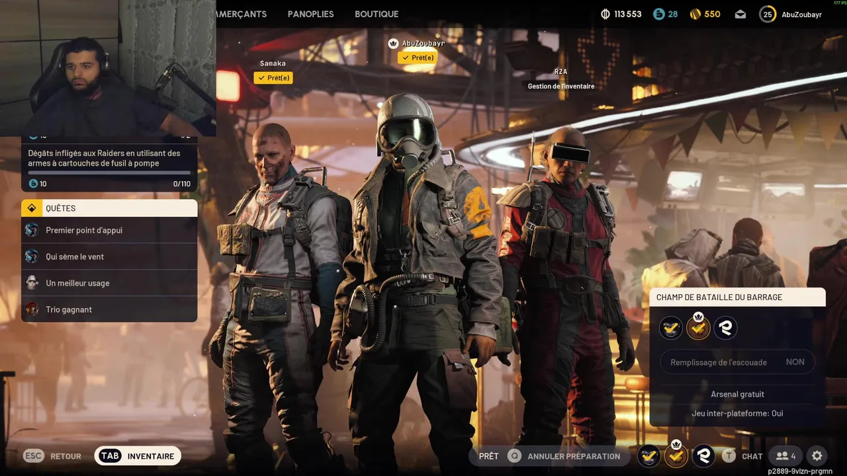The image size is (847, 476).
Task: Open the Trio gagnant quest
Action: pyautogui.click(x=109, y=309)
